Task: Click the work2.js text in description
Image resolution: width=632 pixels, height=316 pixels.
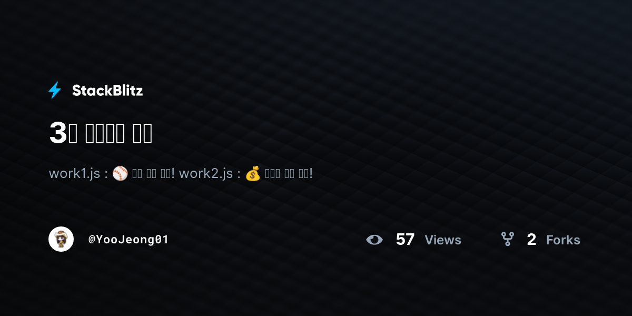Action: (206, 173)
